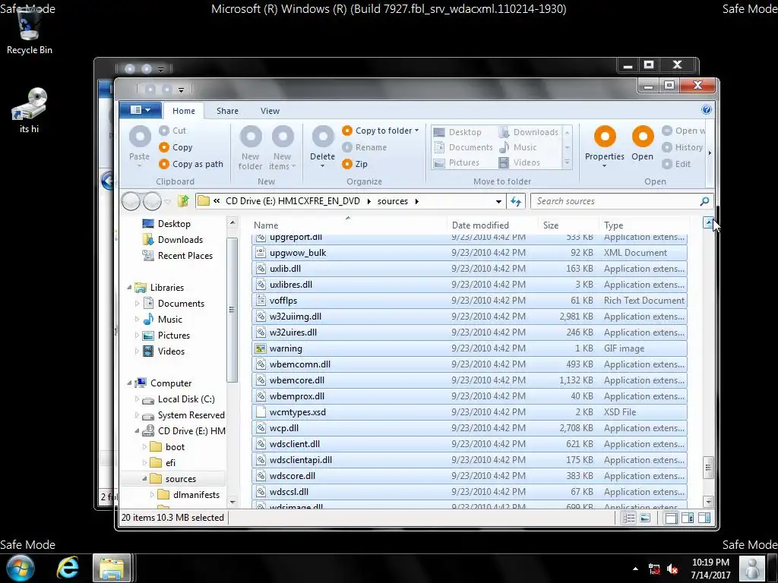Sort the list by the Type column
This screenshot has height=583, width=778.
pyautogui.click(x=644, y=225)
